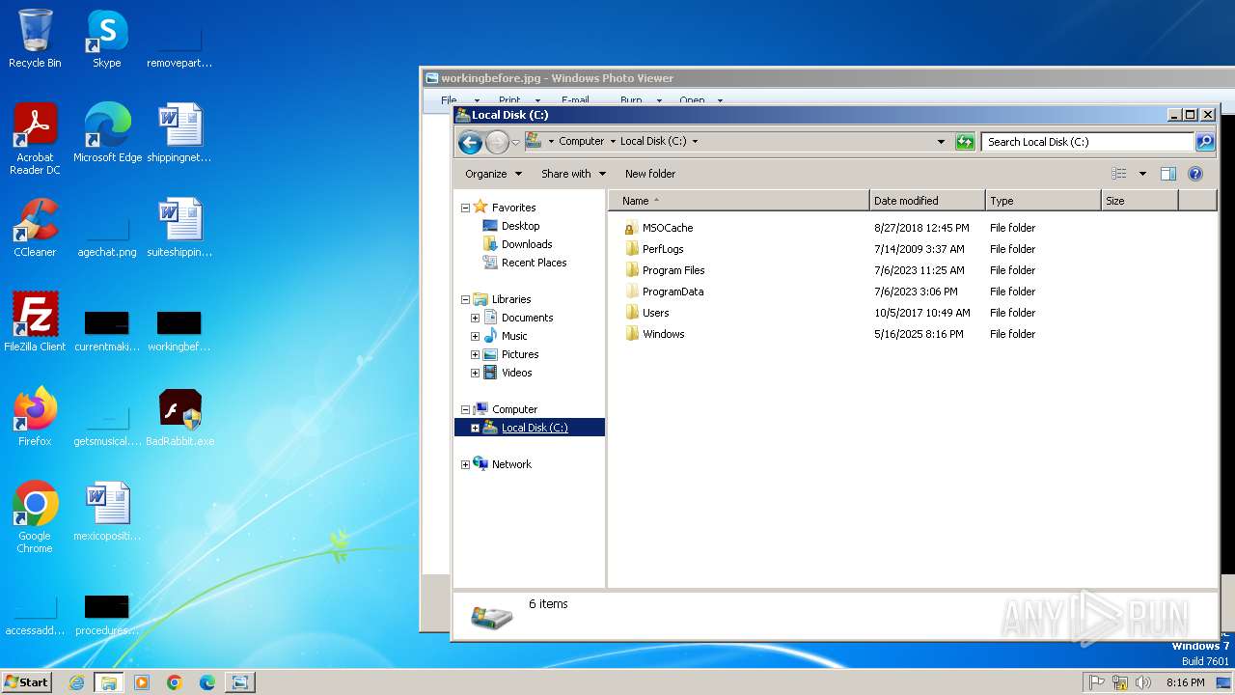This screenshot has height=695, width=1235.
Task: Open the view options dropdown arrow
Action: tap(1142, 174)
